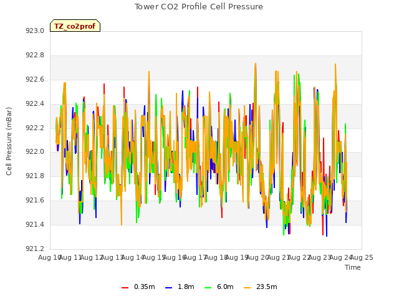
Task: Click the Cell Pressure (mBar) axis label
Action: [9, 141]
